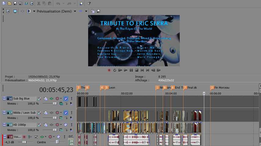Toggle mute on Sub Big Blue track
This screenshot has width=261, height=146.
pos(66,99)
